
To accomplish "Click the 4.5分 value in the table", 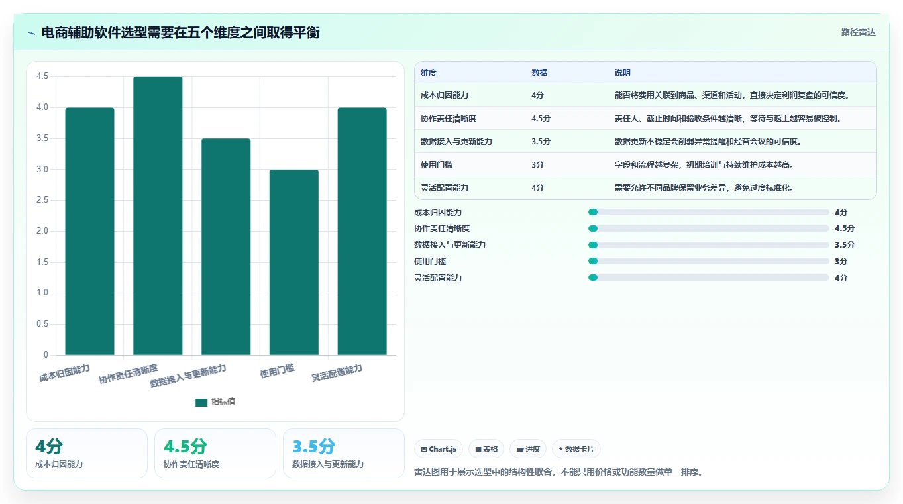I will click(x=541, y=119).
